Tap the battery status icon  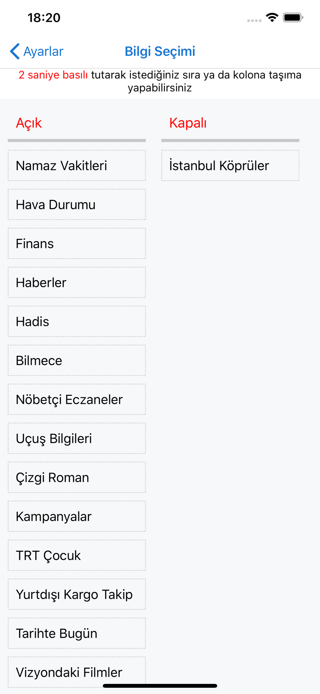293,17
